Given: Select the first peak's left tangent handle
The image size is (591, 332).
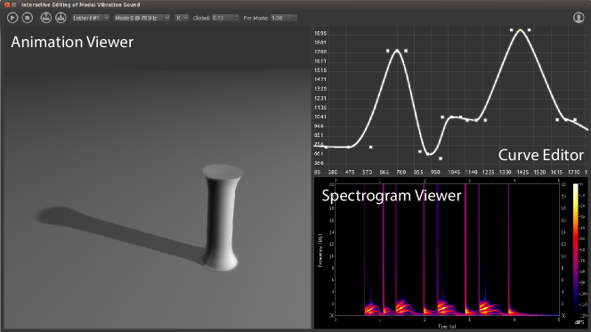Looking at the screenshot, I should pos(388,51).
